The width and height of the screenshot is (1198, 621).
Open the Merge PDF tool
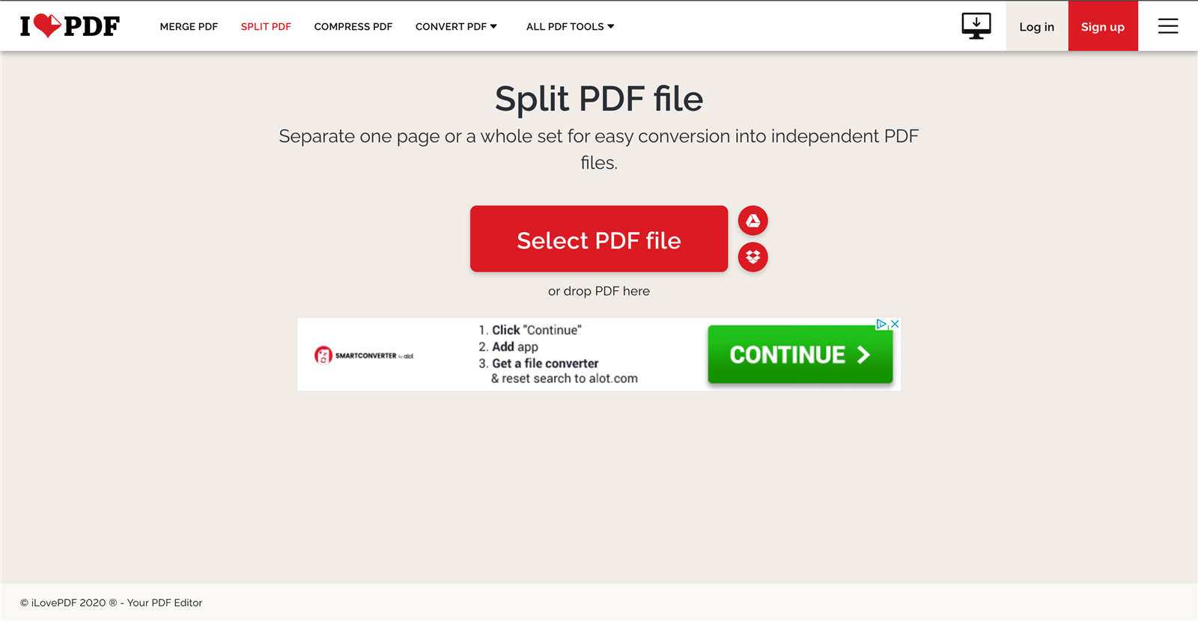[189, 26]
